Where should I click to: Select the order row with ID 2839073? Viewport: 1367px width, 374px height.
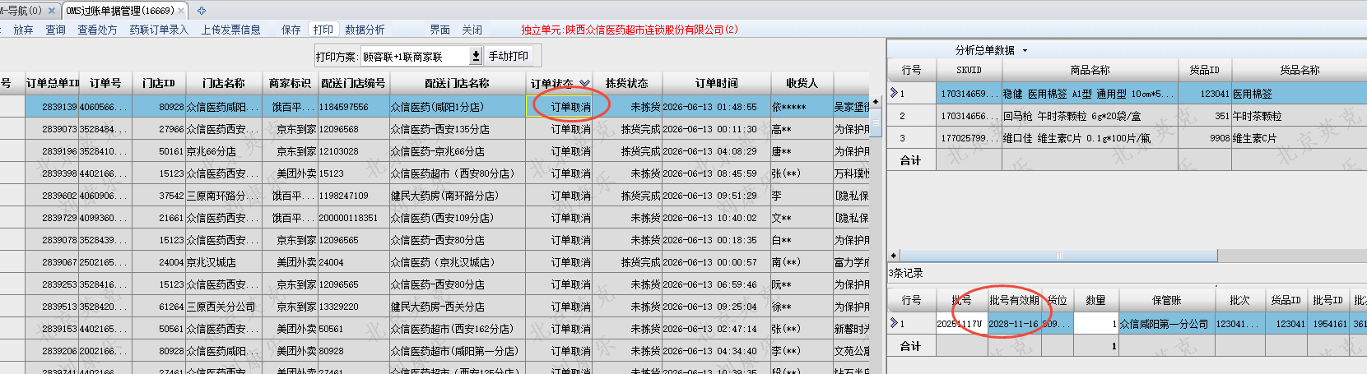[x=435, y=129]
